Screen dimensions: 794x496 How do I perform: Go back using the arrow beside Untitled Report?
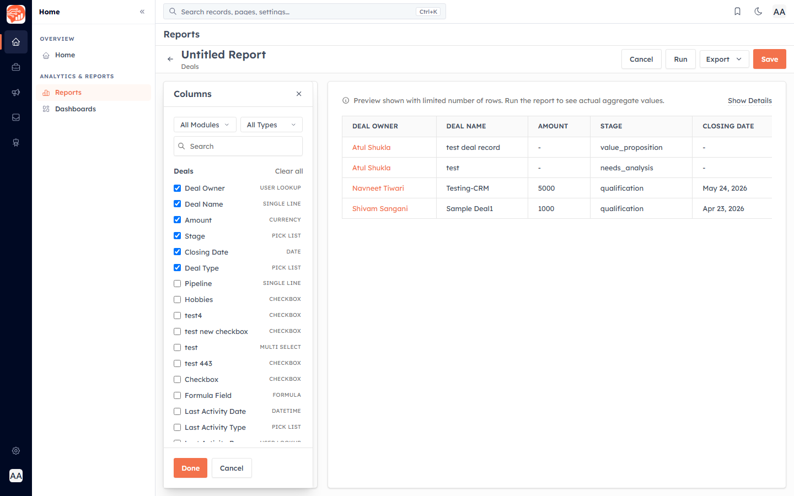point(170,59)
